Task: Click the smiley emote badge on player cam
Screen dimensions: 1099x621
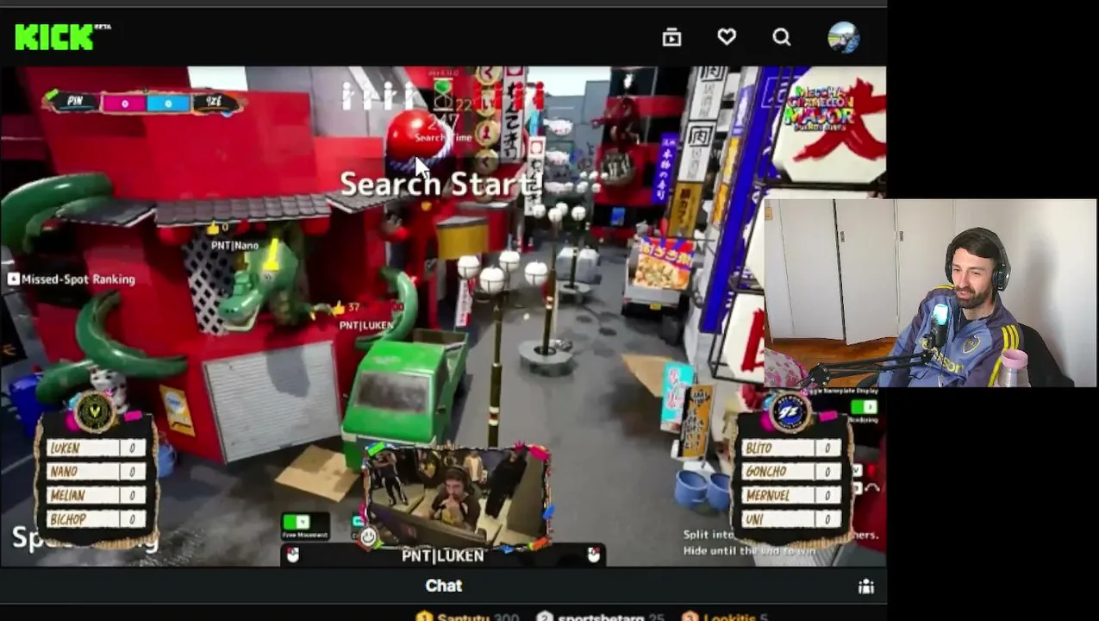Action: (368, 537)
